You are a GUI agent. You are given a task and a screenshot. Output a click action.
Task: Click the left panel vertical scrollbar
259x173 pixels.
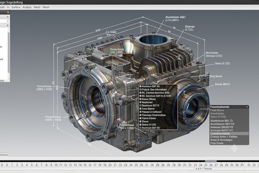point(9,53)
